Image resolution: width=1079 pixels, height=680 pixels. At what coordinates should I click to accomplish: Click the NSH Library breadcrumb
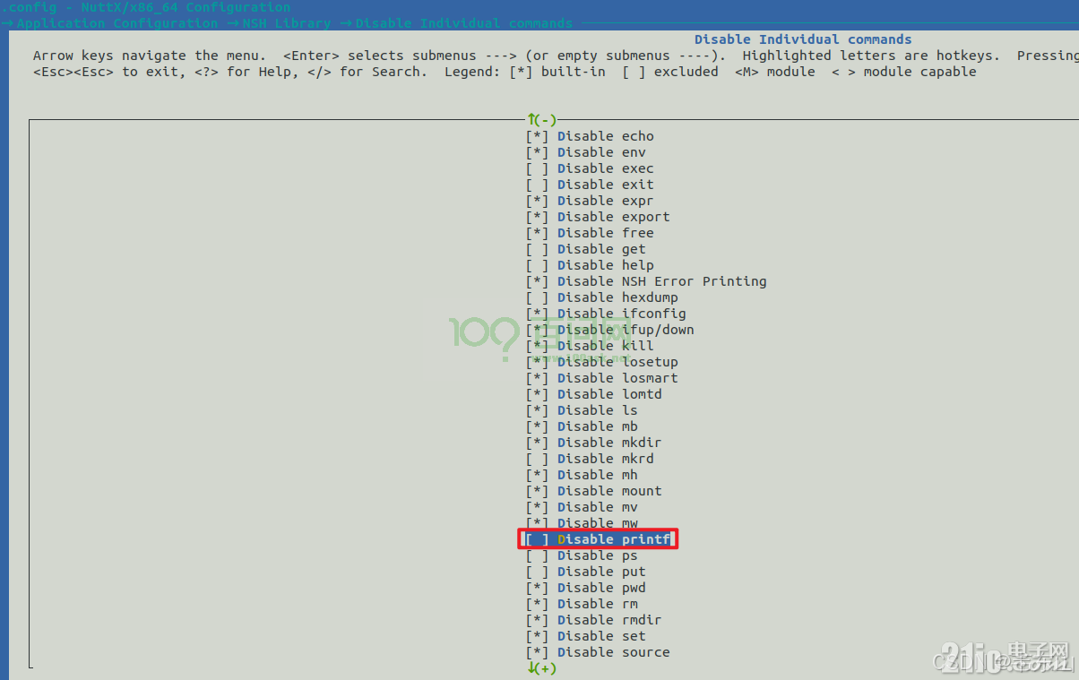[287, 23]
